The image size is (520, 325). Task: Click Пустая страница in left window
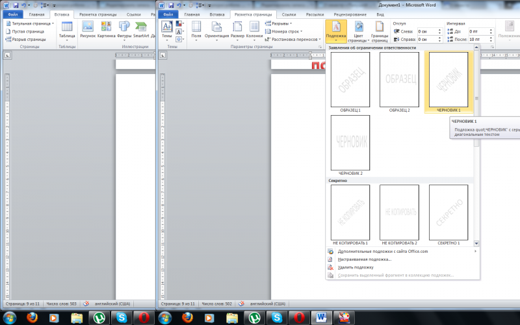pyautogui.click(x=25, y=31)
